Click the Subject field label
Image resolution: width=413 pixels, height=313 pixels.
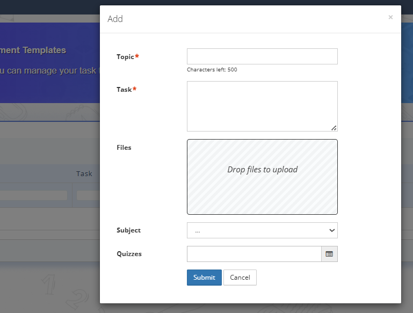[128, 230]
